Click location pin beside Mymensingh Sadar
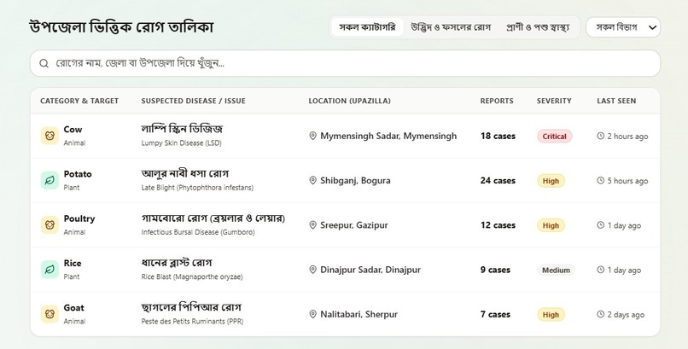Screen dimensions: 688x349 pyautogui.click(x=313, y=137)
